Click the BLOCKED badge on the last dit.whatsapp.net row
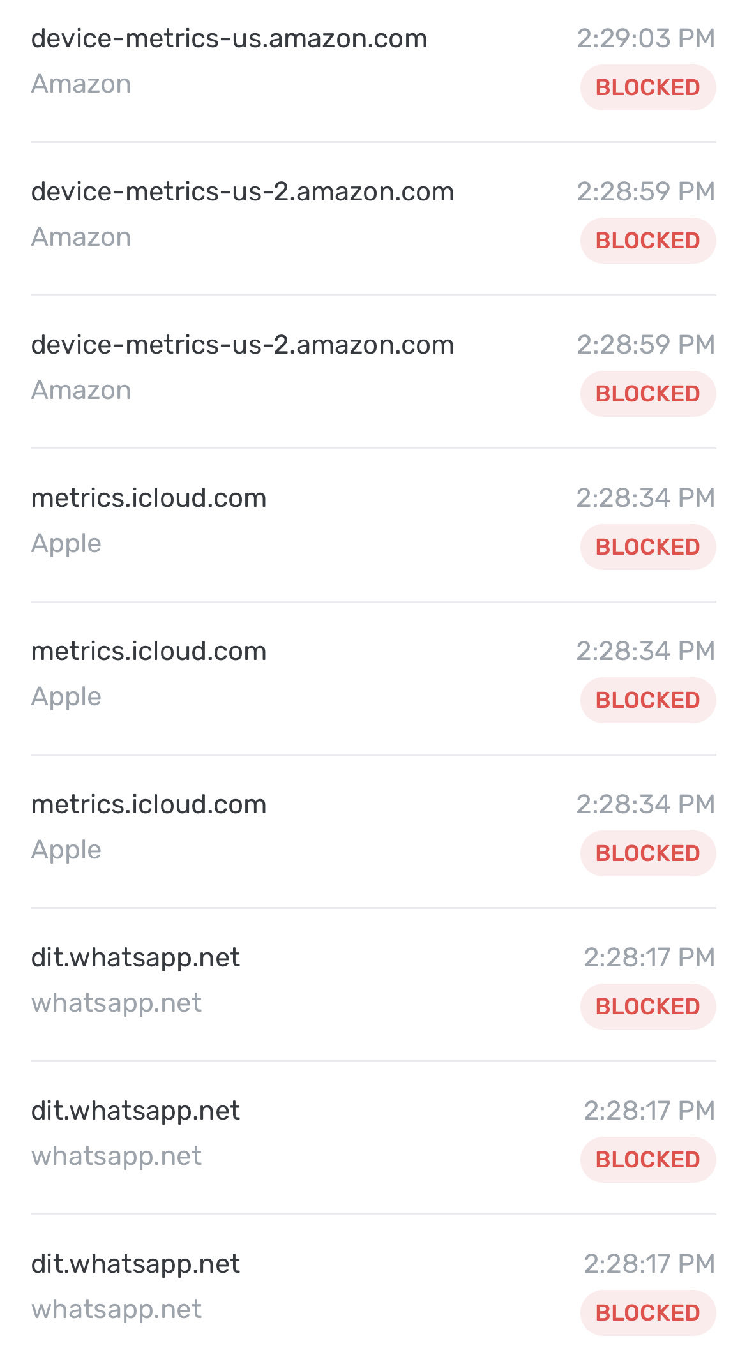The image size is (747, 1364). click(x=647, y=1312)
